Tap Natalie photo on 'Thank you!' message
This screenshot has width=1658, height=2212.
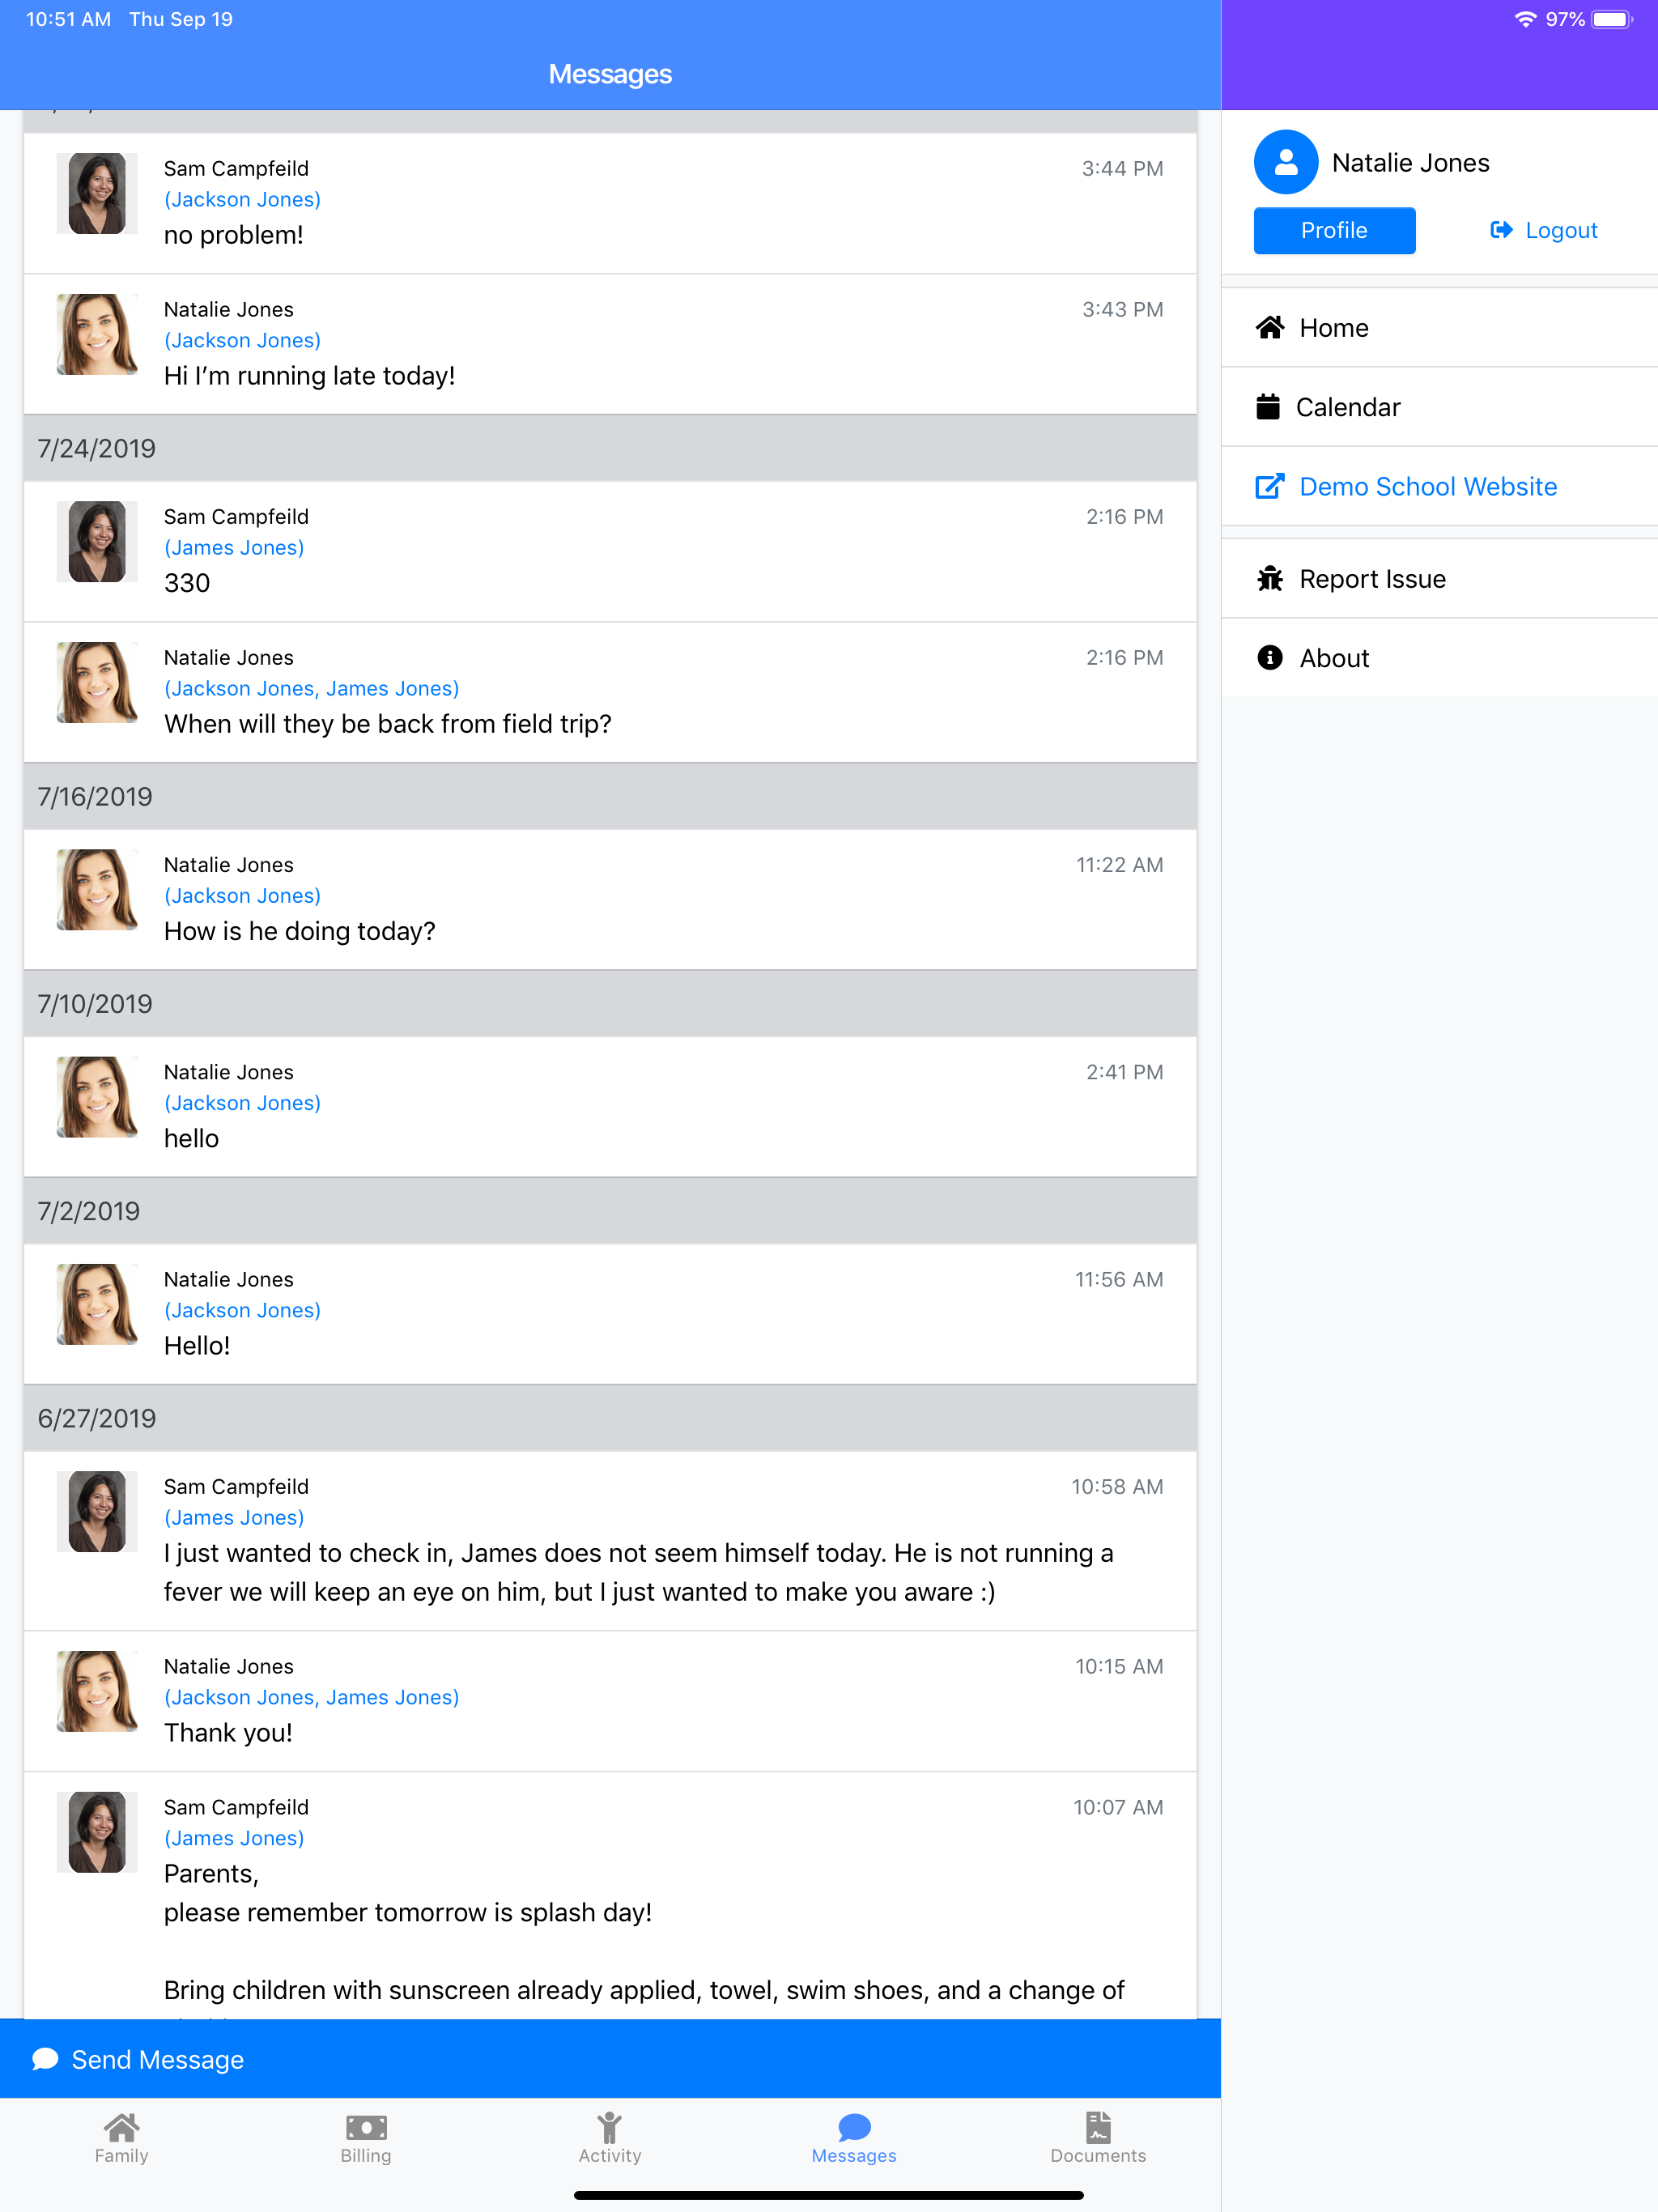tap(97, 1691)
